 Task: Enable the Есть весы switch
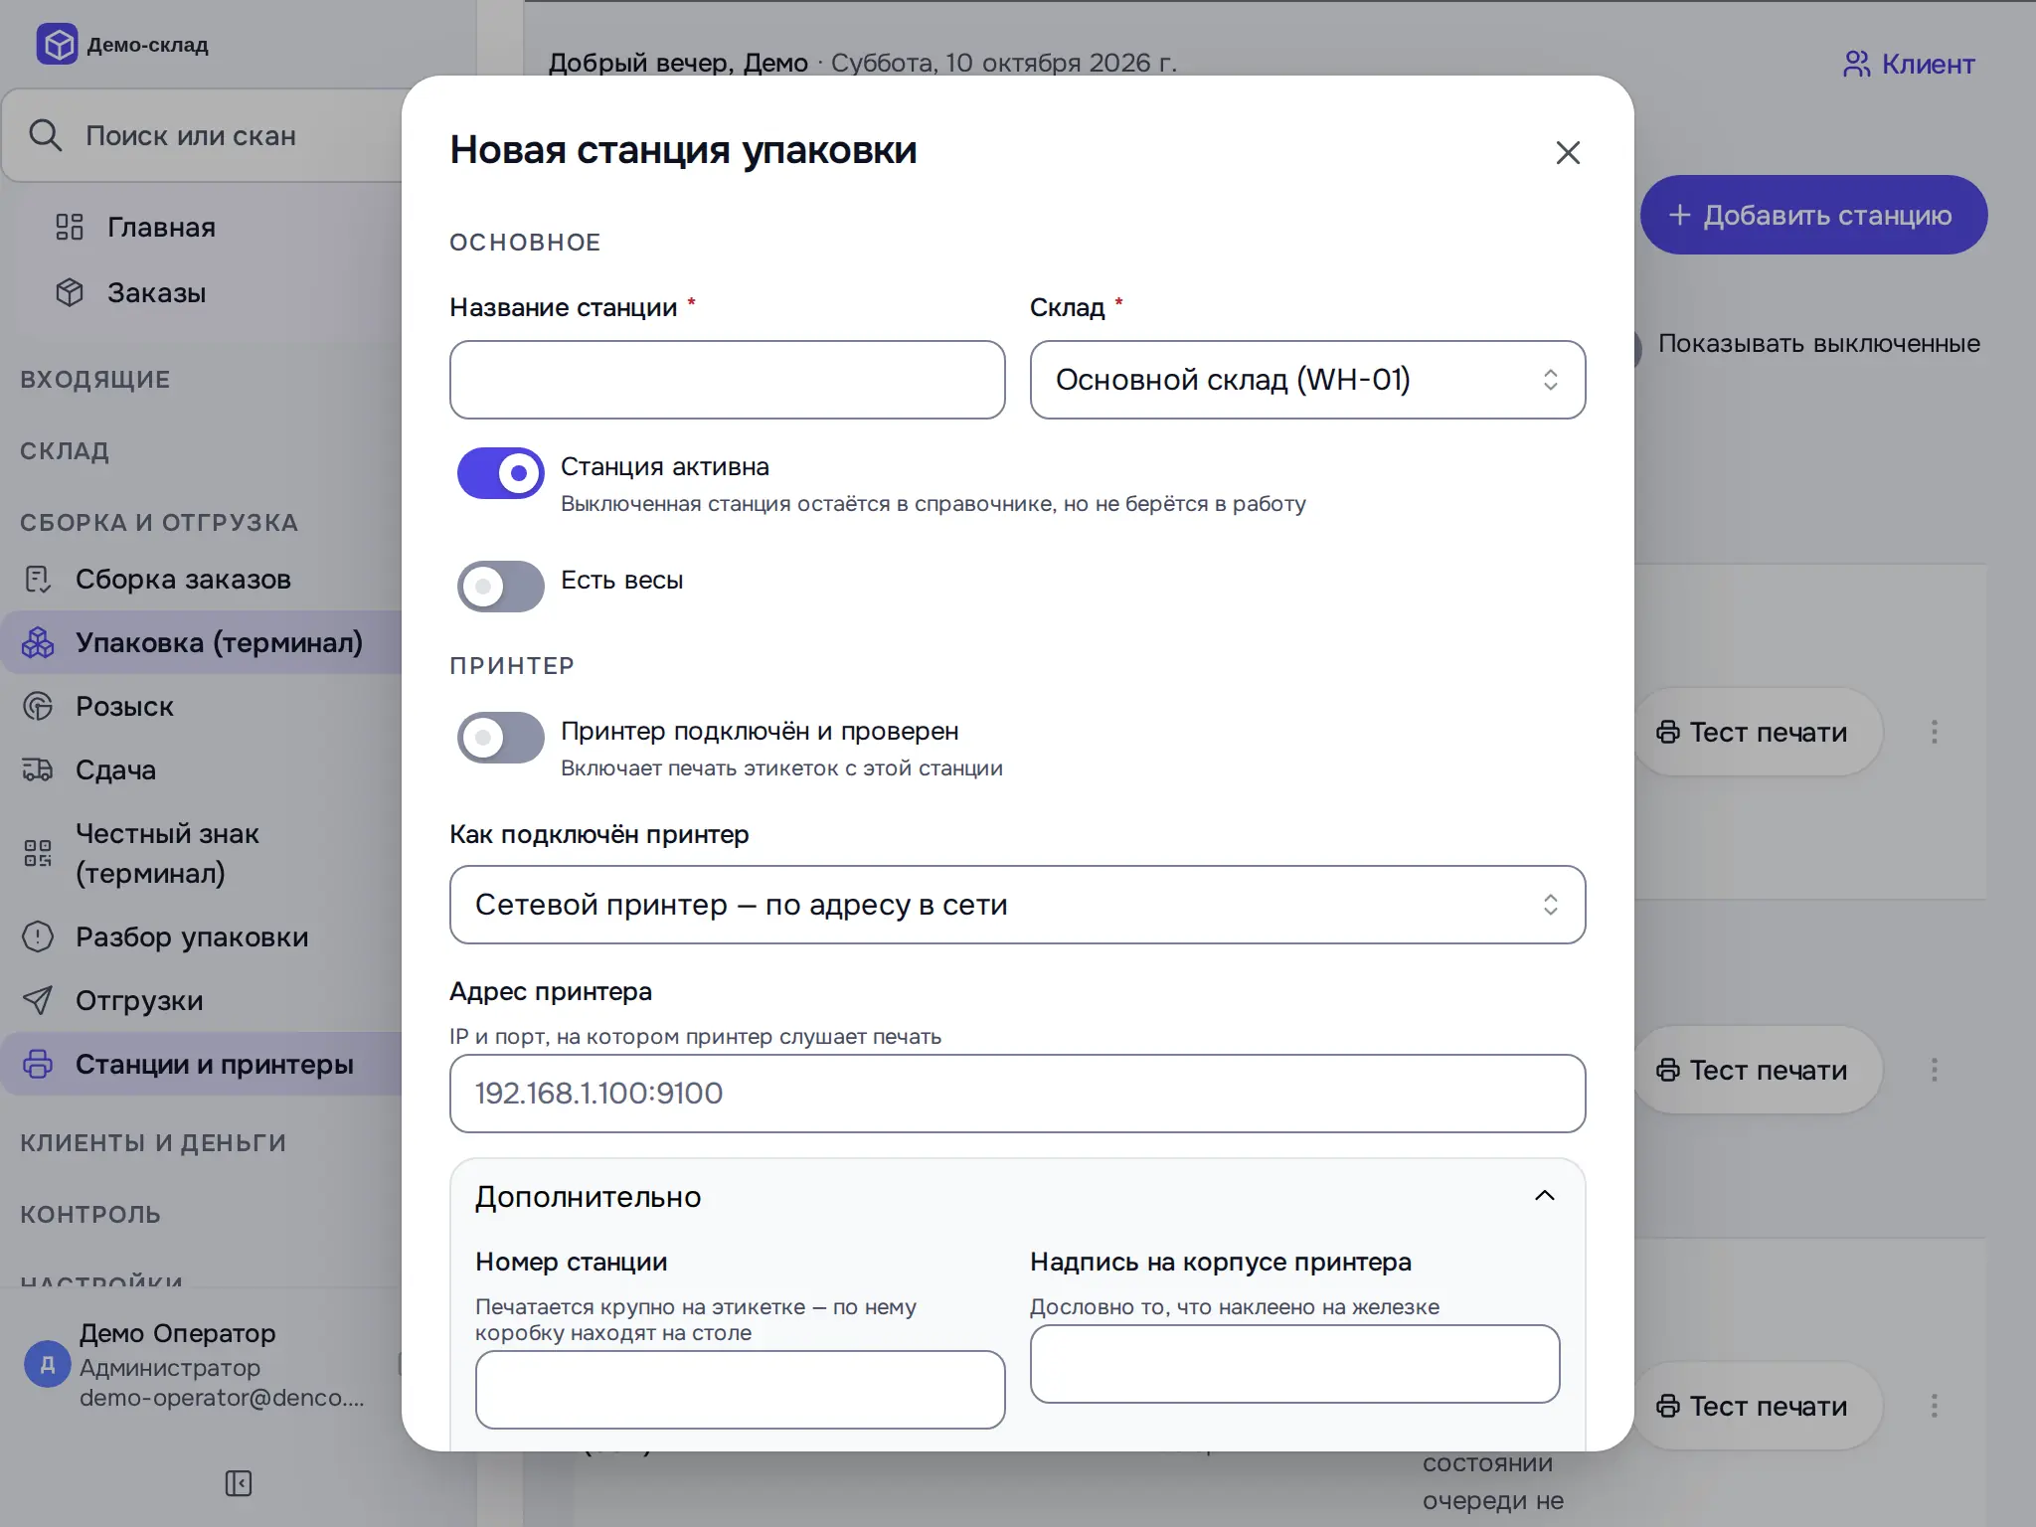point(501,587)
